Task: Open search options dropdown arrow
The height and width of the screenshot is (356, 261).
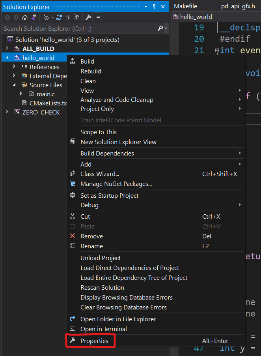Action: pyautogui.click(x=166, y=28)
